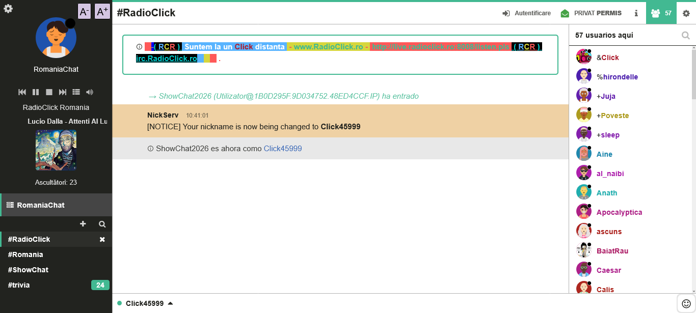The image size is (696, 313).
Task: Stop the radio player
Action: point(49,92)
